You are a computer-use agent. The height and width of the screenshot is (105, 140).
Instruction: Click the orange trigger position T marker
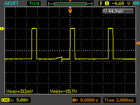click(70, 11)
